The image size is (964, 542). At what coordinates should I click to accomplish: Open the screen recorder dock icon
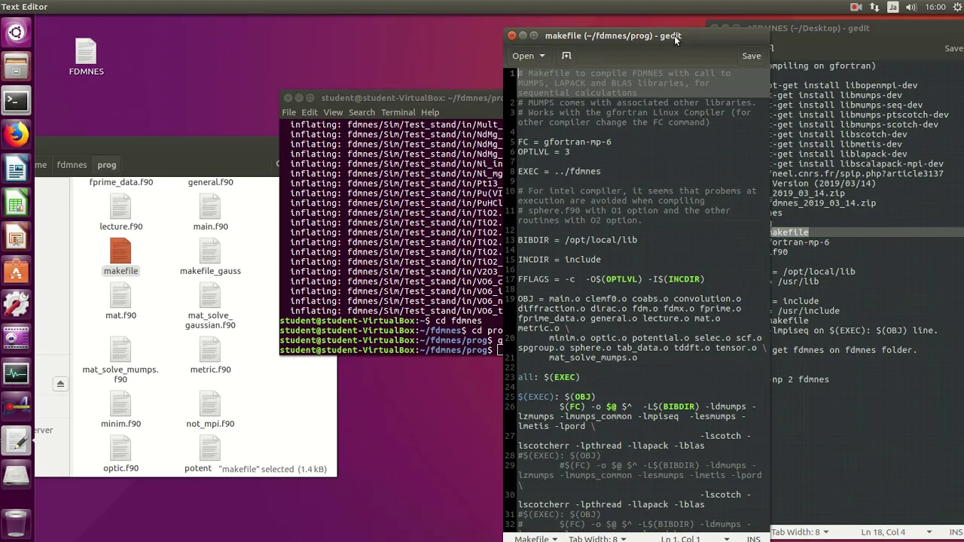pyautogui.click(x=16, y=339)
